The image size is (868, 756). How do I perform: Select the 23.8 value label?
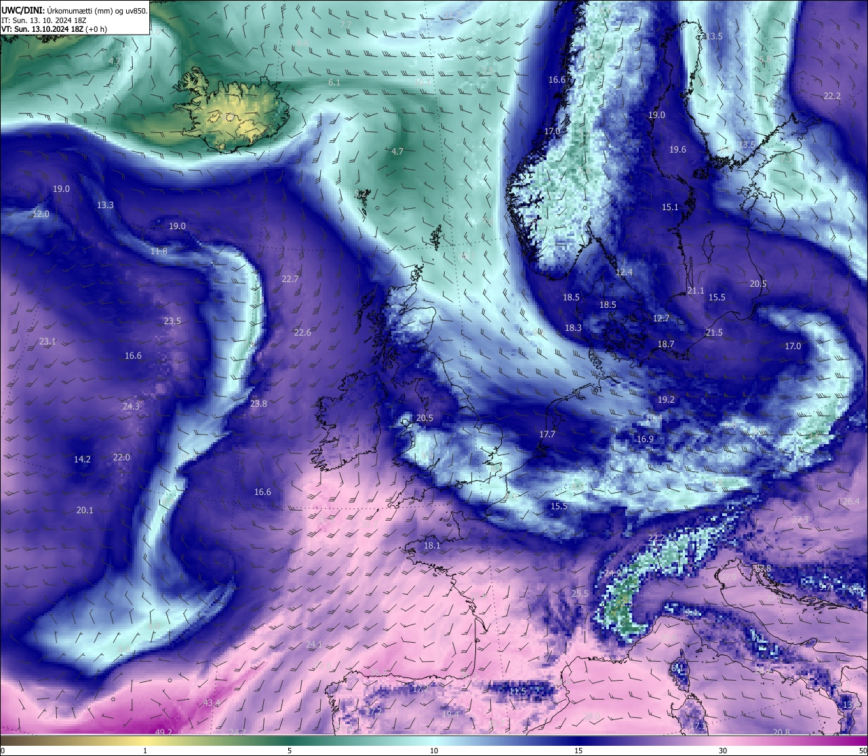[258, 403]
